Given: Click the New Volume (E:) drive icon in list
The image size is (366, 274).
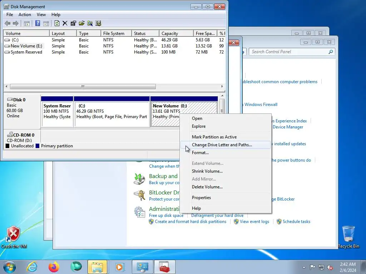Looking at the screenshot, I should pyautogui.click(x=7, y=46).
